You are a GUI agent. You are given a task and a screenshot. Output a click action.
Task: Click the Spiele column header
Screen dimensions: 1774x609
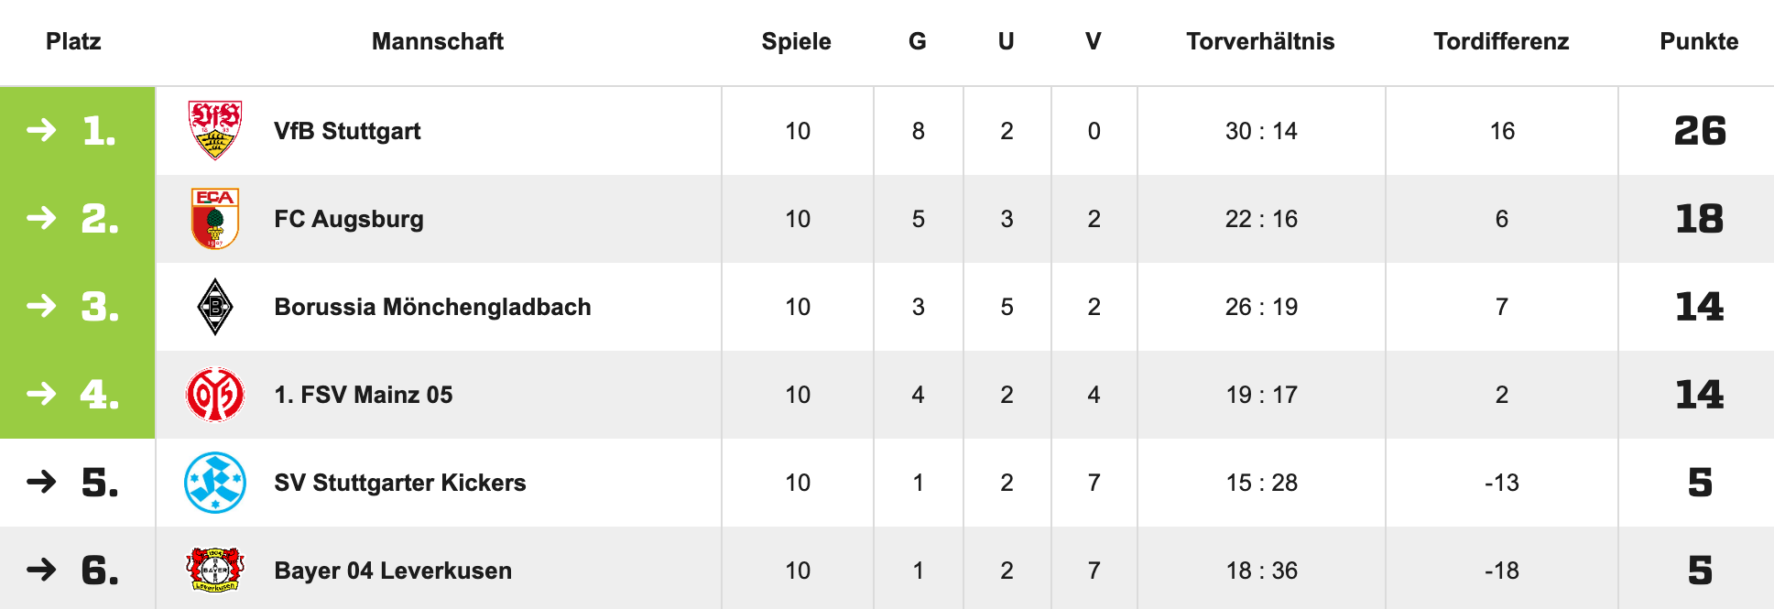[x=796, y=41]
